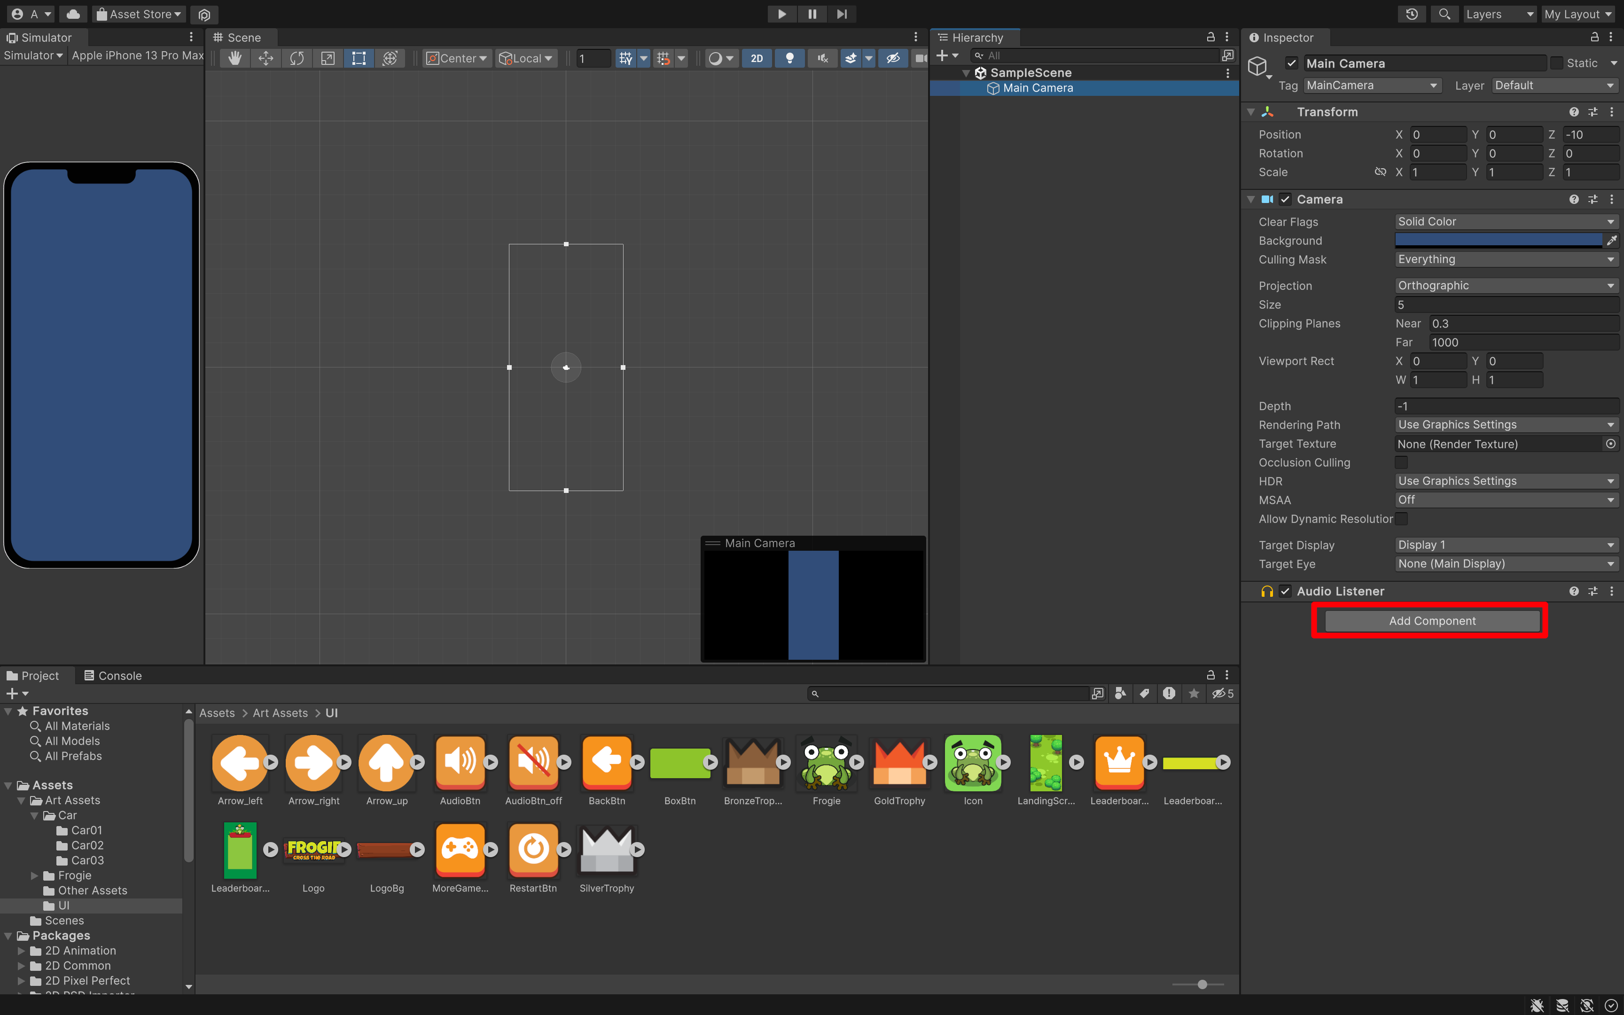Enable Allow Dynamic Resolution checkbox
The height and width of the screenshot is (1015, 1624).
[1401, 519]
